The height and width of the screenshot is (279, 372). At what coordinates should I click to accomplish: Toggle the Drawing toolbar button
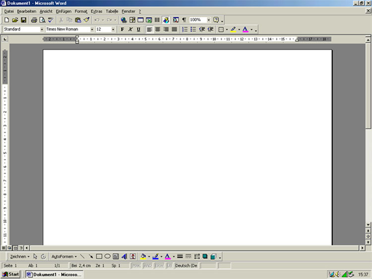166,20
